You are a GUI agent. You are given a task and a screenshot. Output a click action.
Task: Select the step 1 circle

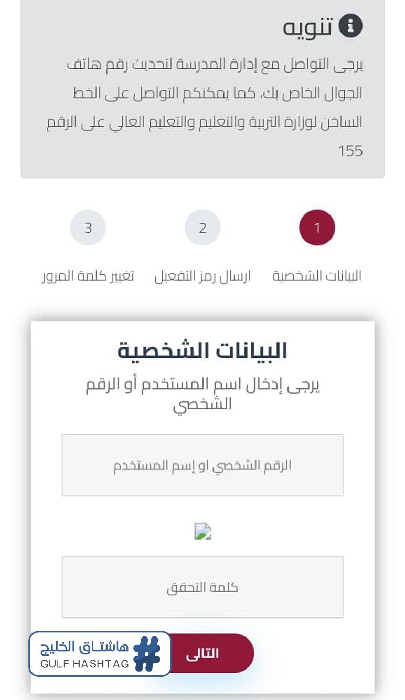click(x=317, y=228)
